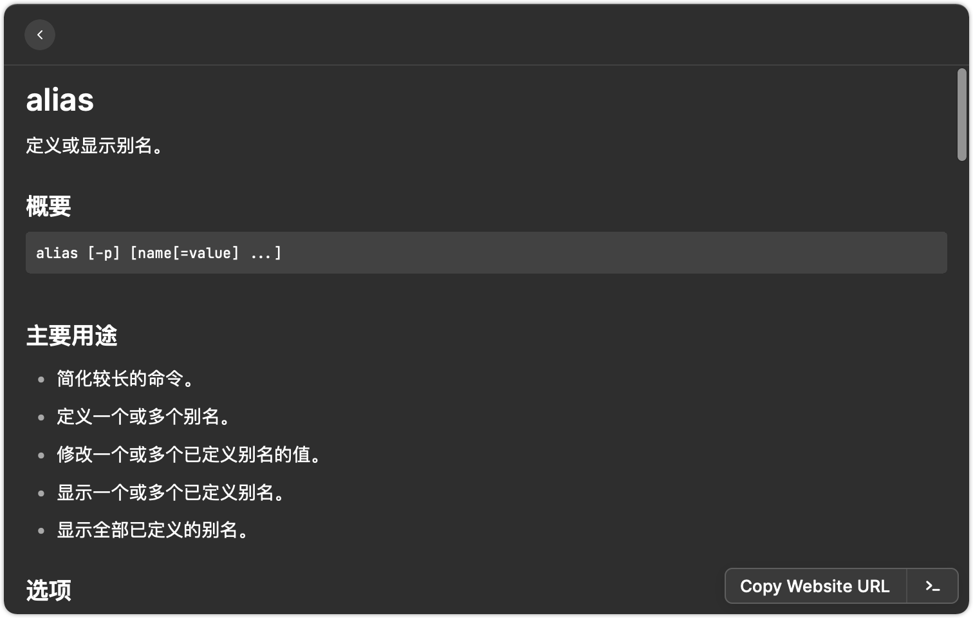Open the actions panel terminal icon

coord(932,586)
